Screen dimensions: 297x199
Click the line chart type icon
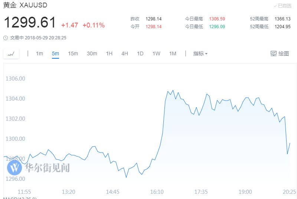click(x=11, y=54)
